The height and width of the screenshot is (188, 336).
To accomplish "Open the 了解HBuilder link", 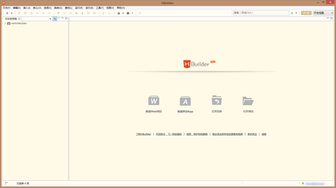I will (143, 134).
